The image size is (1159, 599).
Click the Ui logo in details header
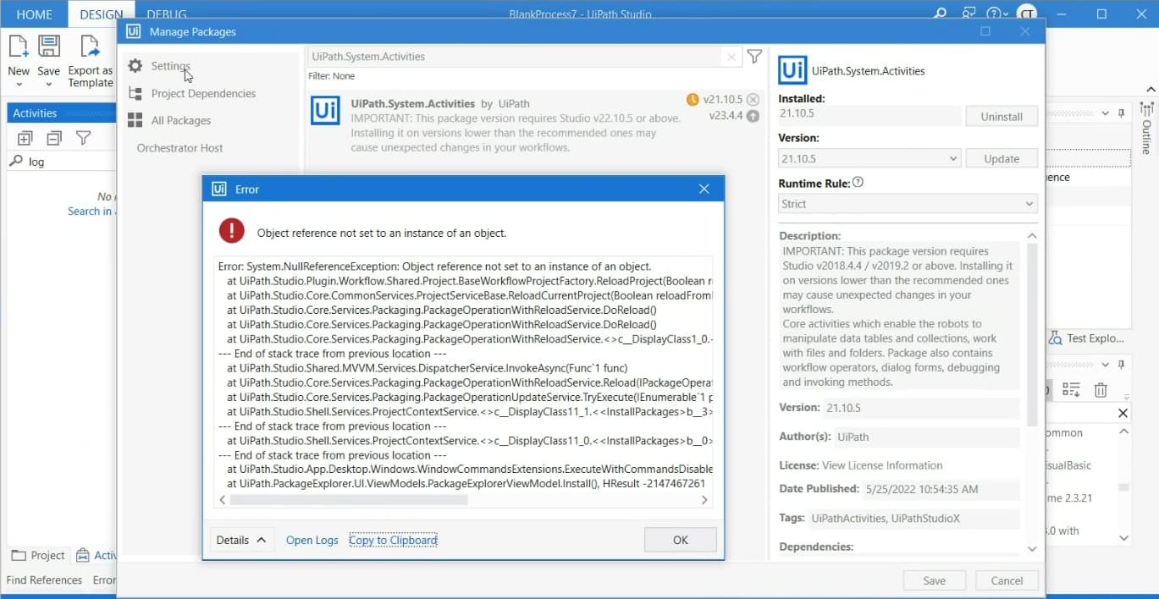[792, 70]
